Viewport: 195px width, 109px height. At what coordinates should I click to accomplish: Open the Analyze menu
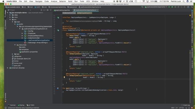[x=54, y=1]
